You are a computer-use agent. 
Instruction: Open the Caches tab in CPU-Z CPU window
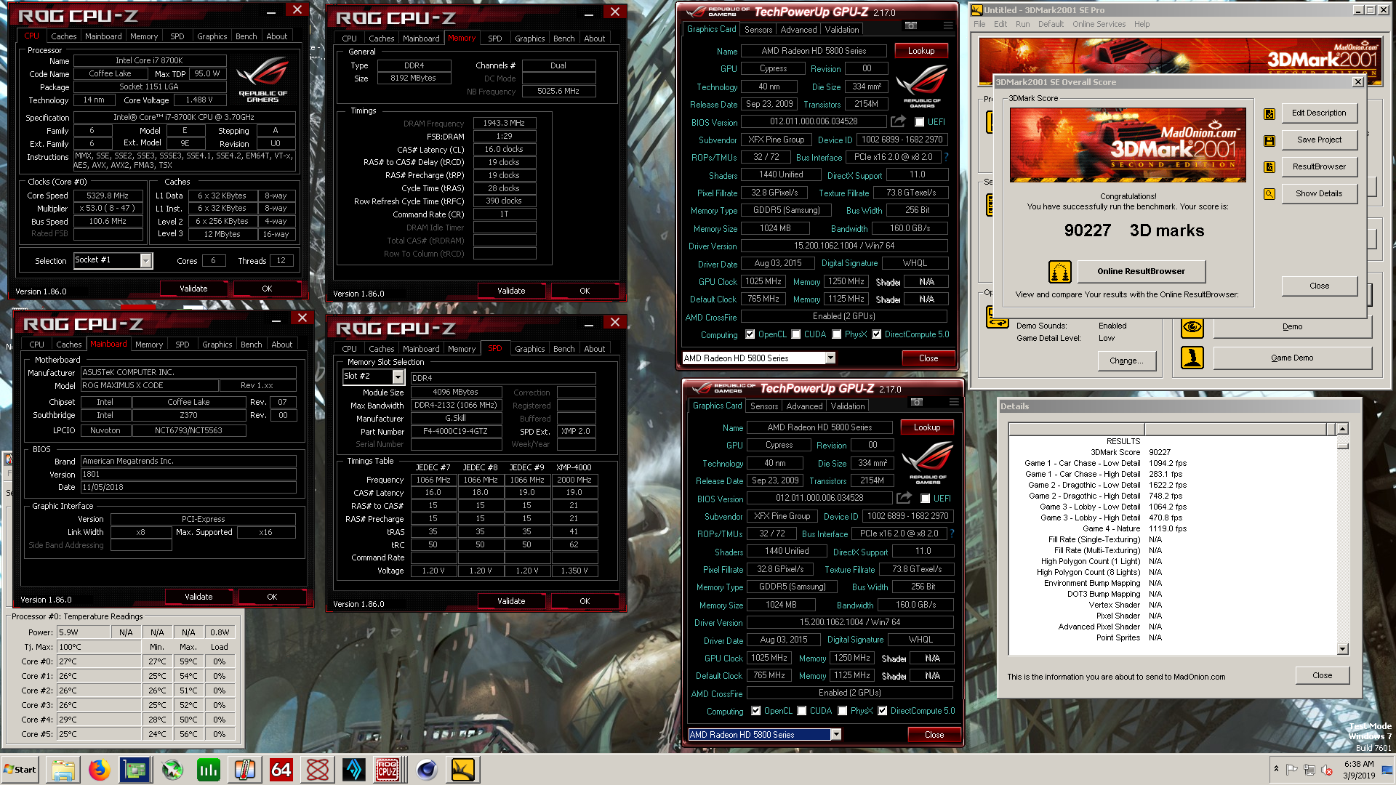tap(64, 36)
